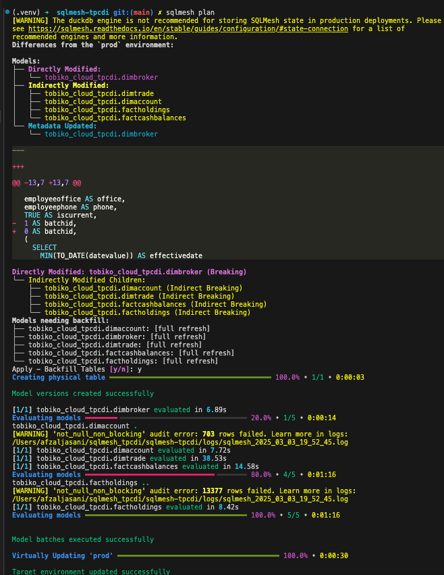
Task: Click 'Model batches executed successfully' message
Action: 83,539
